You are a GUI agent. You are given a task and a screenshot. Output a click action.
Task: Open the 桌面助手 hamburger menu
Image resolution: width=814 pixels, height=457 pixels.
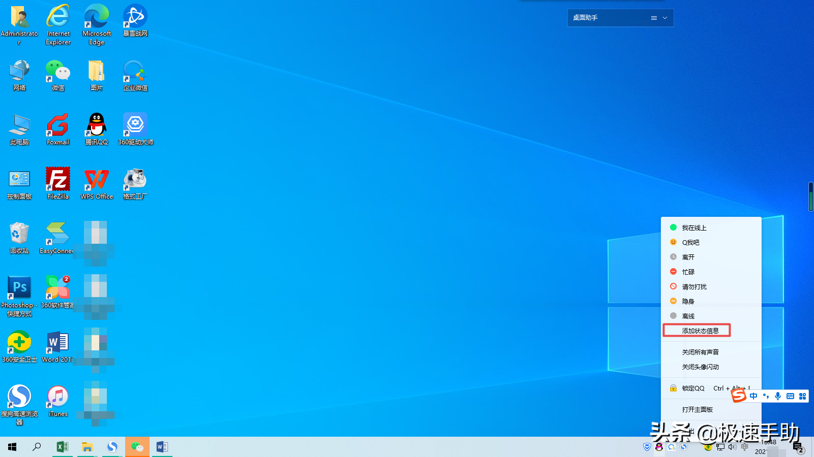pos(654,18)
